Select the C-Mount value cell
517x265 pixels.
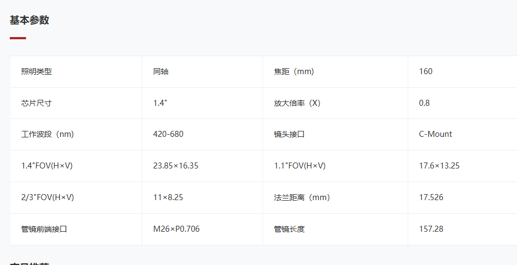tap(436, 134)
